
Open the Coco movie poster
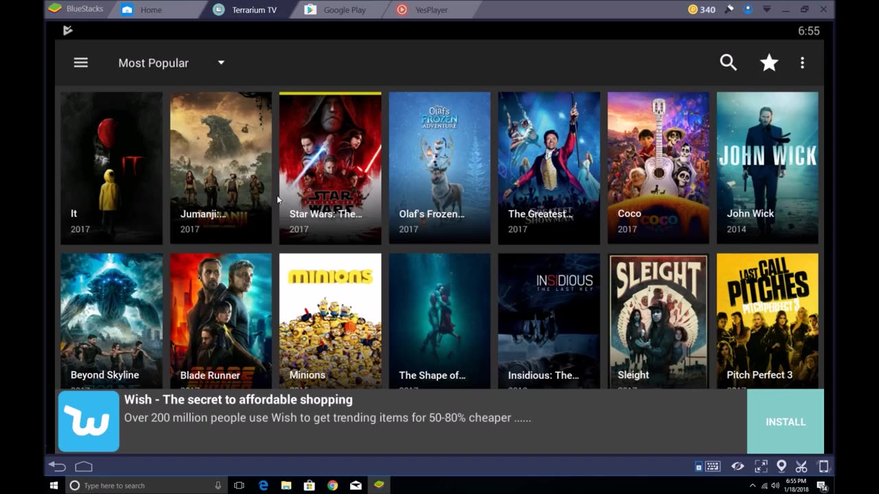pos(658,168)
